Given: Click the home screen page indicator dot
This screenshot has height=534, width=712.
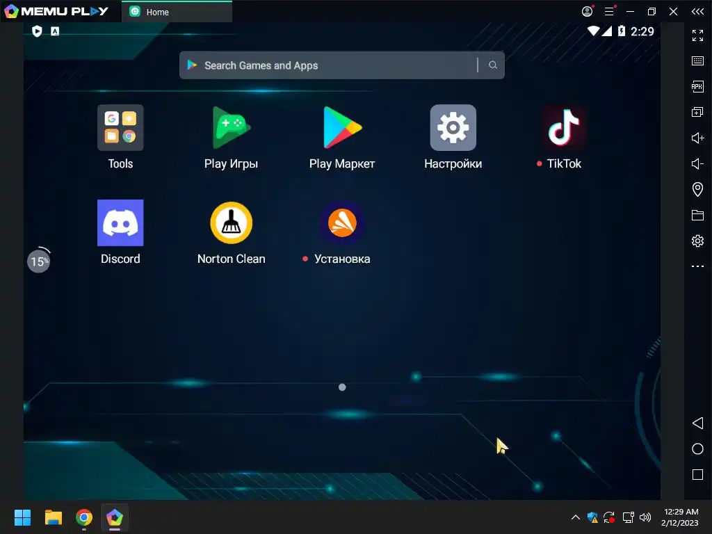Looking at the screenshot, I should tap(342, 387).
